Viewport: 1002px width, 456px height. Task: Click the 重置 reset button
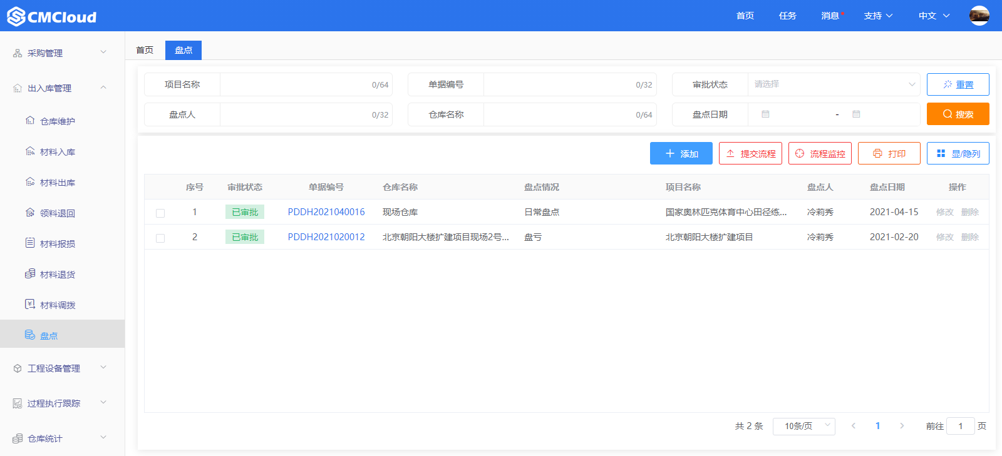pyautogui.click(x=958, y=84)
